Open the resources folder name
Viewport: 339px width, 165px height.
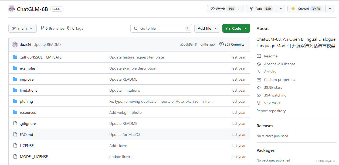[28, 112]
